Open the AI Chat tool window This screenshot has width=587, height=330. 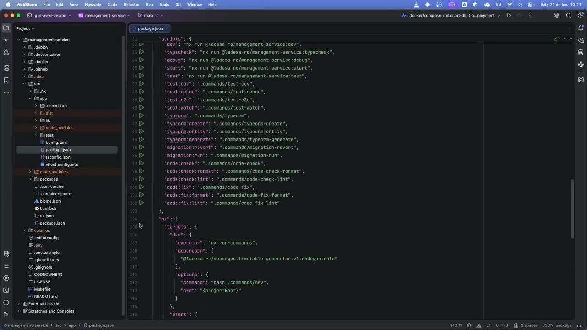point(581,40)
